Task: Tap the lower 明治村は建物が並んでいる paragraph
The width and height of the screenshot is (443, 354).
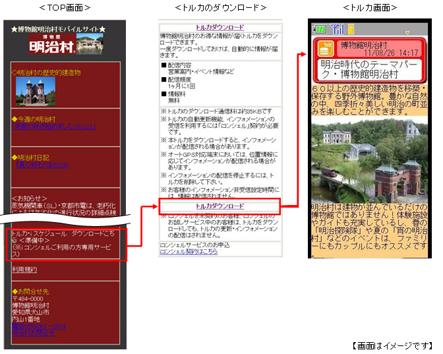Action: coord(370,227)
